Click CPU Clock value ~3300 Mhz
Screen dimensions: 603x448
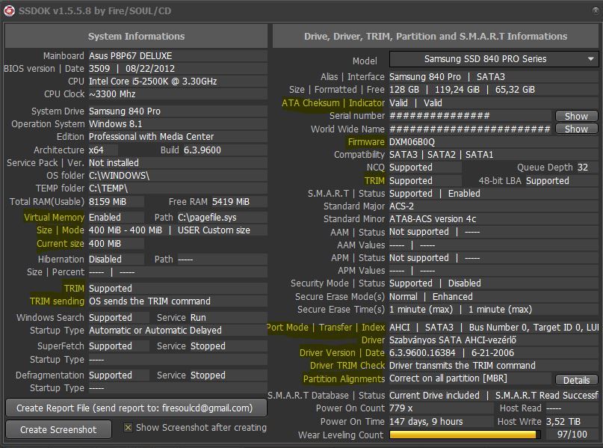pyautogui.click(x=112, y=94)
